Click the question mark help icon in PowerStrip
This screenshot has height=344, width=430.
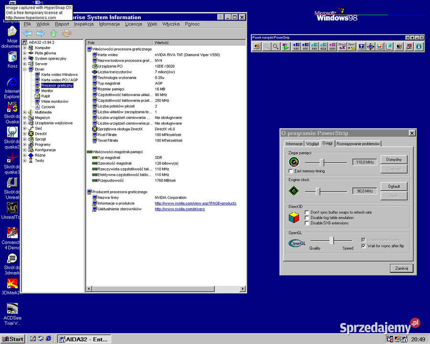362,46
